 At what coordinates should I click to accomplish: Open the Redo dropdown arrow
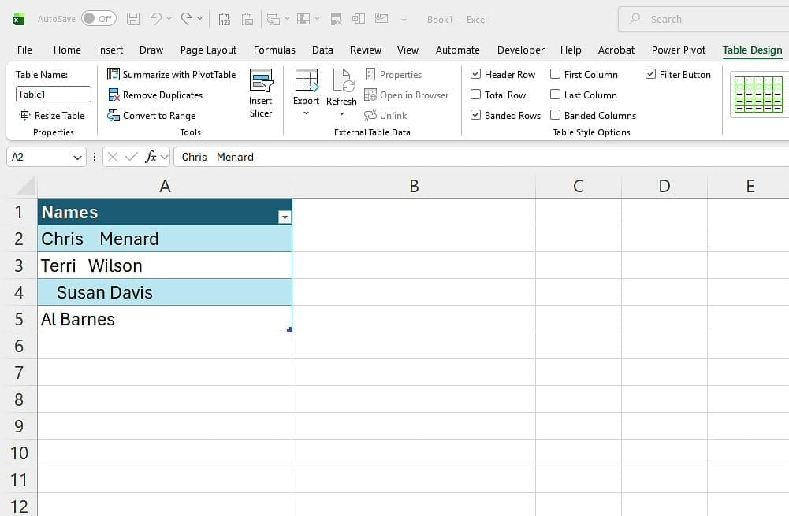[198, 18]
